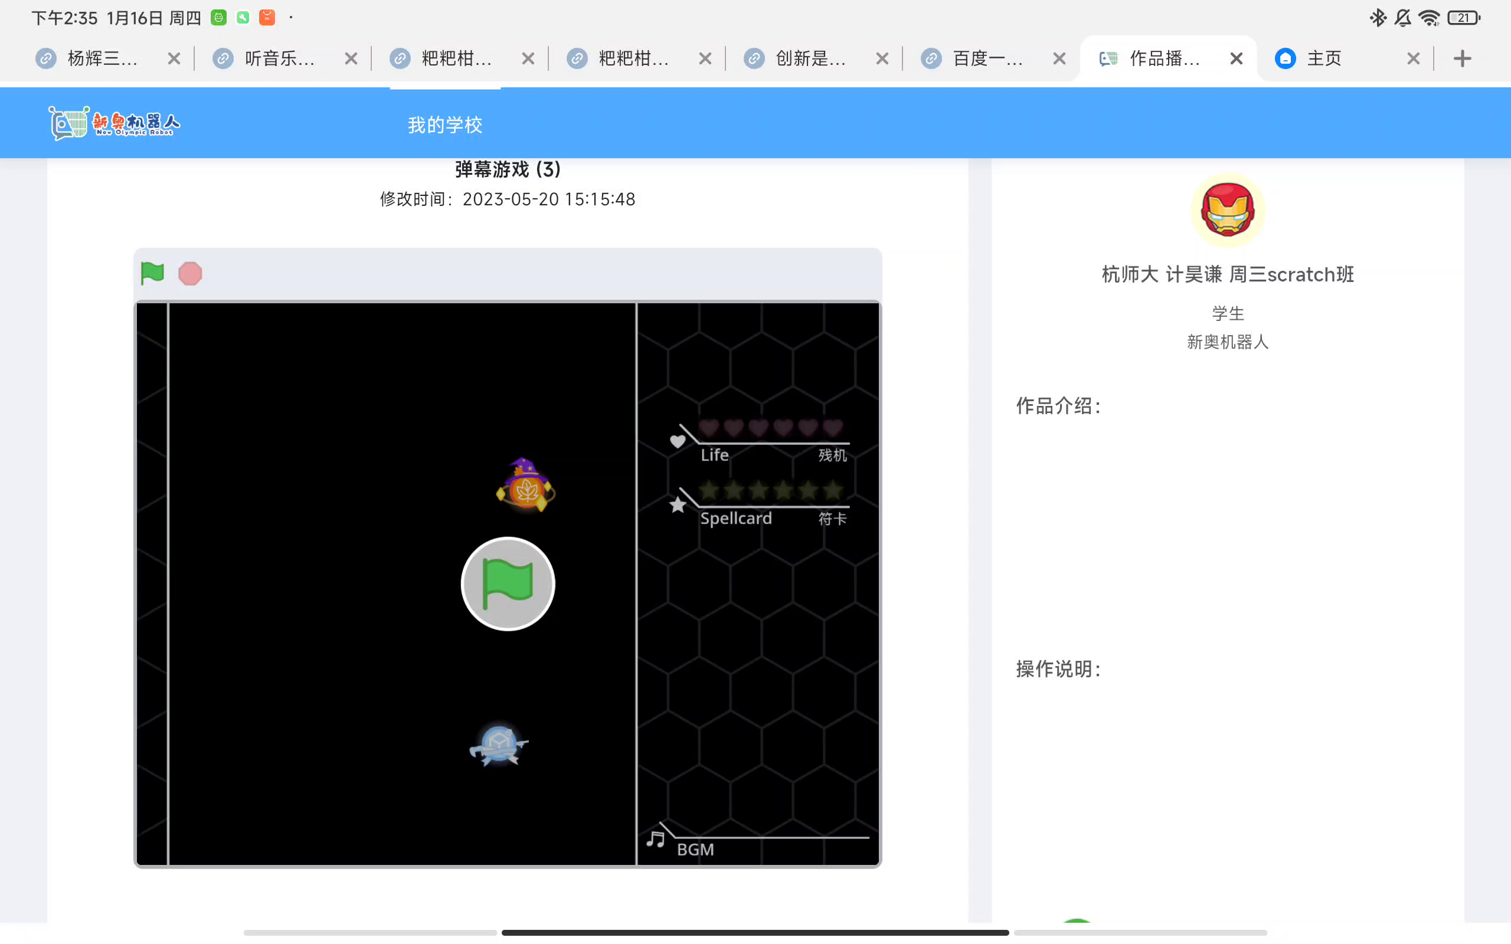
Task: Switch to the 听音乐... browser tab
Action: [x=279, y=58]
